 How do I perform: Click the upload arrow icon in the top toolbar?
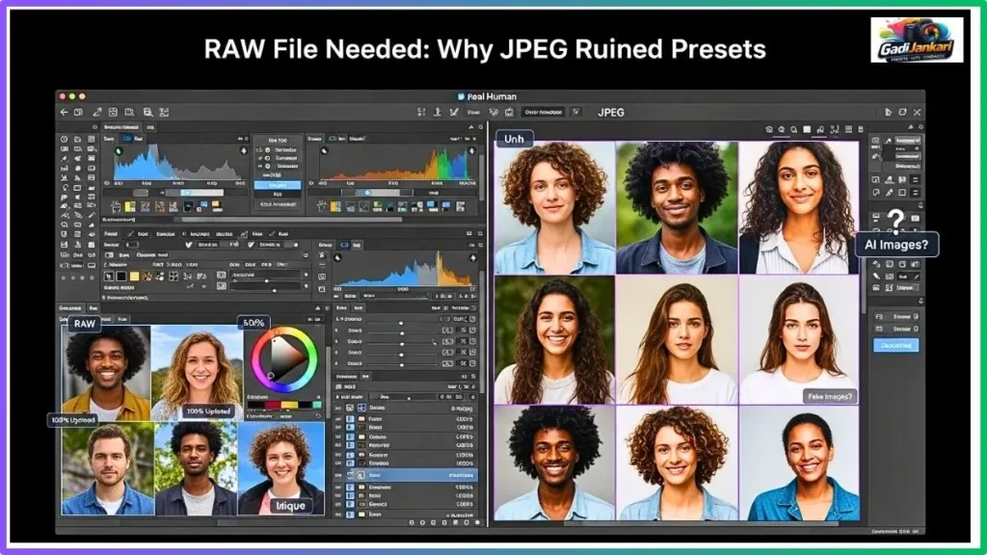(x=438, y=112)
